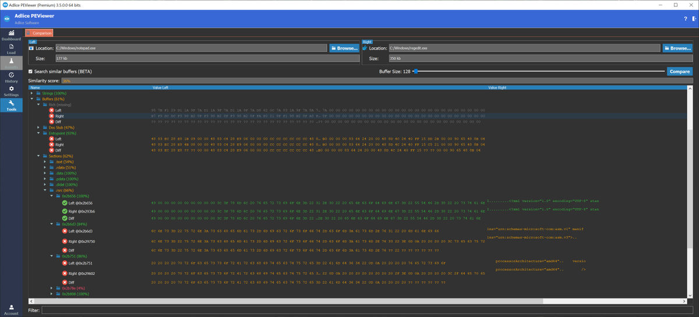699x317 pixels.
Task: Click the red X icon on Entrypoint Left row
Action: pyautogui.click(x=51, y=139)
